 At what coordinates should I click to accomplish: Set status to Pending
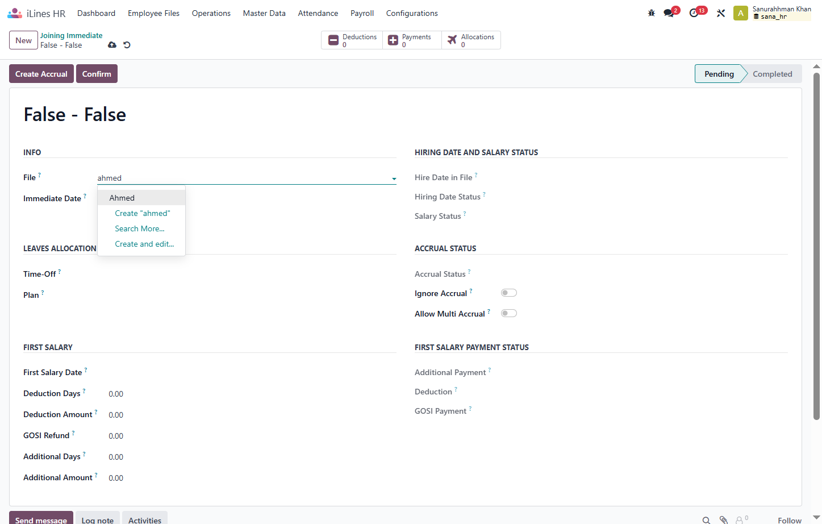(719, 74)
